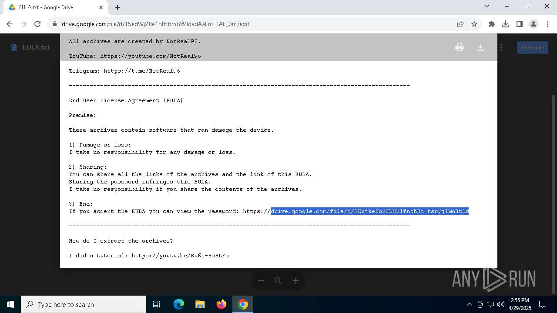Show hidden system tray icons
Viewport: 557px width, 313px height.
(x=469, y=304)
